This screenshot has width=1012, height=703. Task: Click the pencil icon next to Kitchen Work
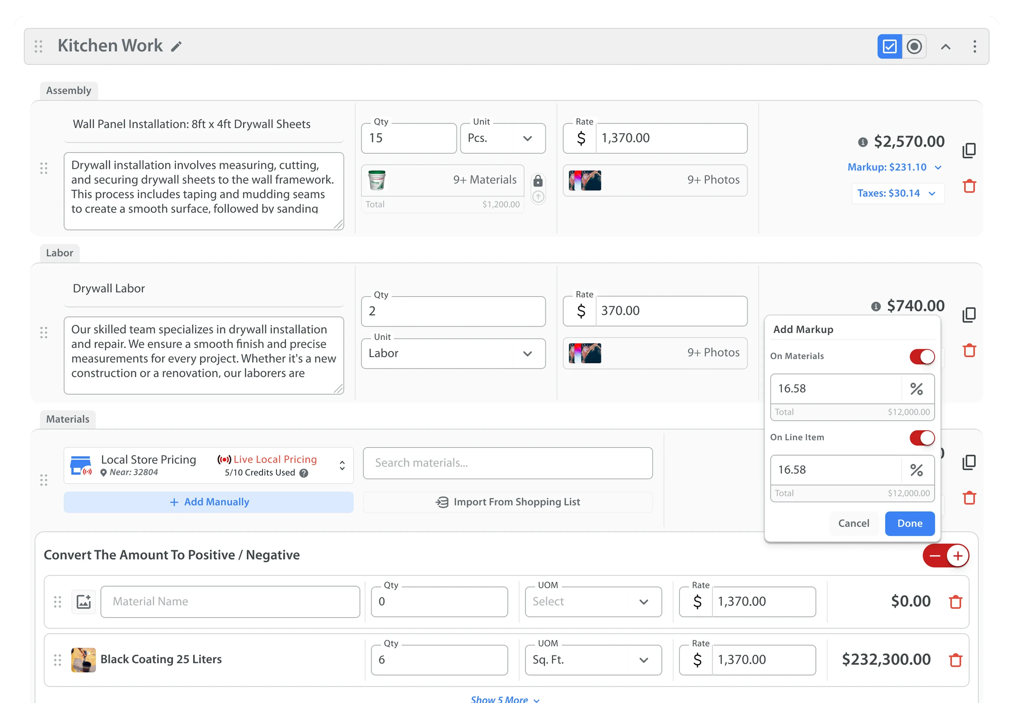176,47
